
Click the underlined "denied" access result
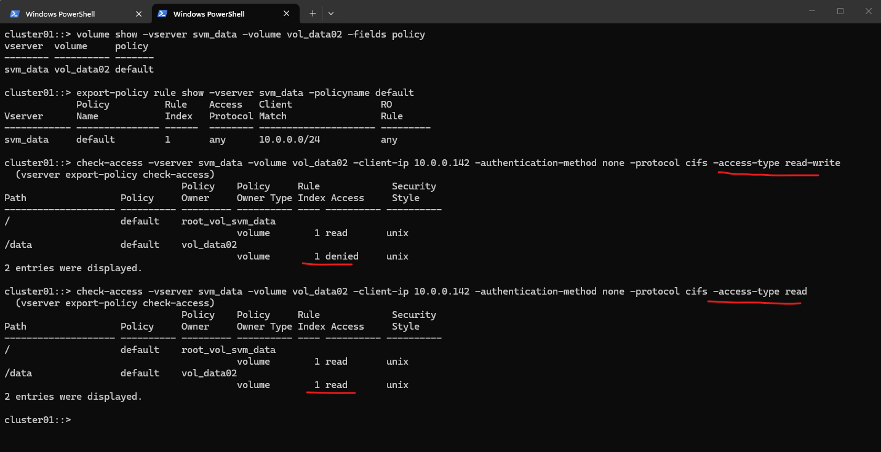[x=341, y=256]
